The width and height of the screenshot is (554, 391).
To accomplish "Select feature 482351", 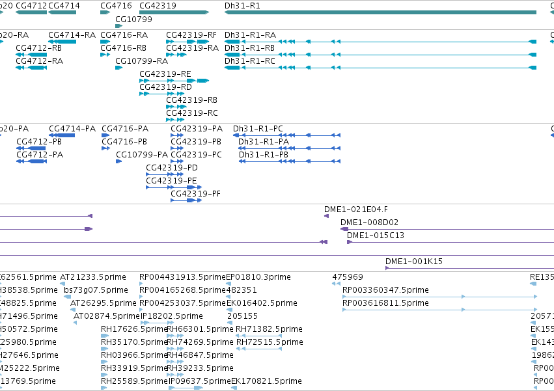I will (229, 297).
